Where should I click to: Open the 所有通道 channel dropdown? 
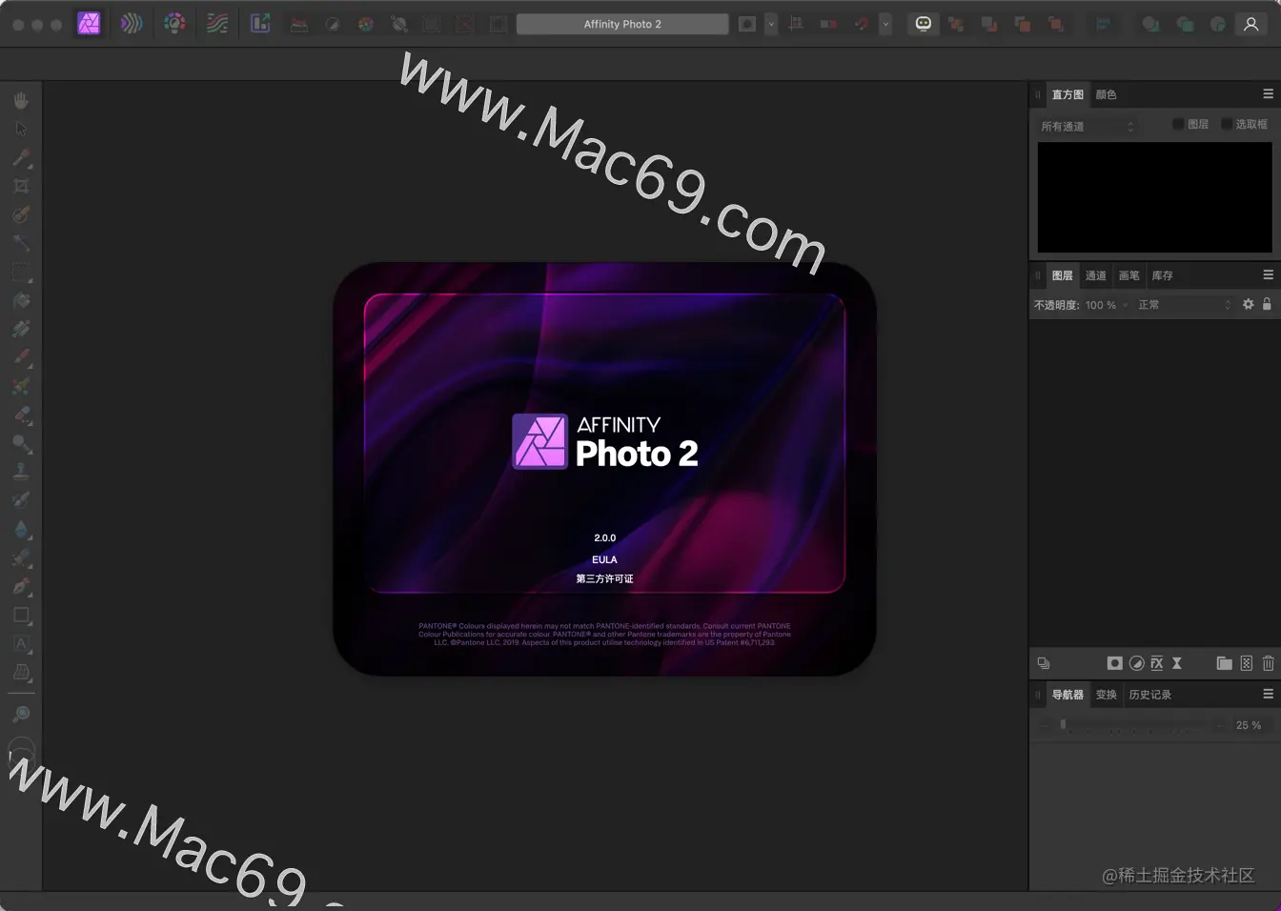pyautogui.click(x=1087, y=126)
